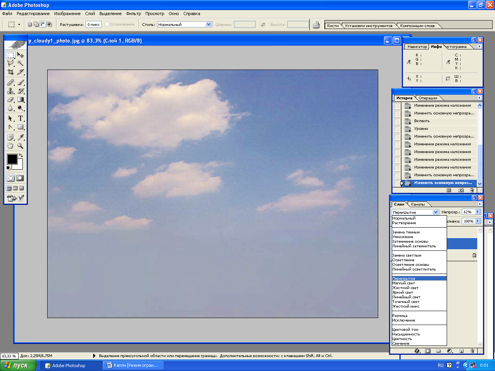Open the Непрозр. opacity slider arrow
This screenshot has height=371, width=495.
tap(478, 212)
